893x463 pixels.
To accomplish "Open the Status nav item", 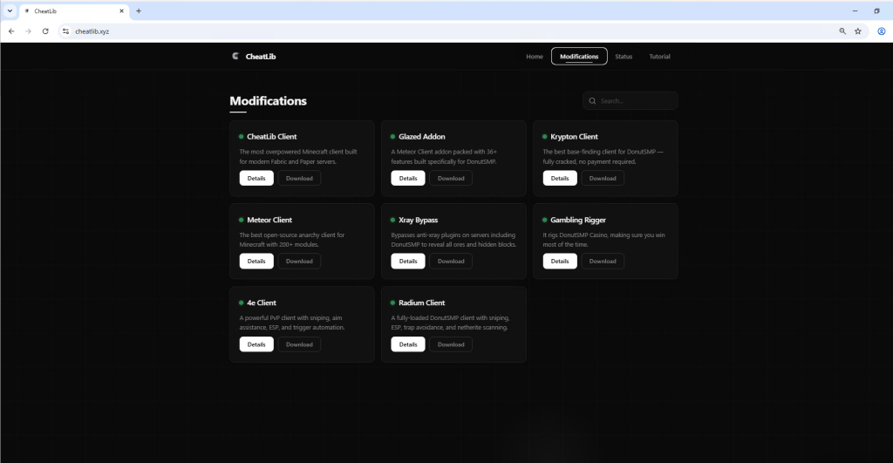I will click(624, 57).
